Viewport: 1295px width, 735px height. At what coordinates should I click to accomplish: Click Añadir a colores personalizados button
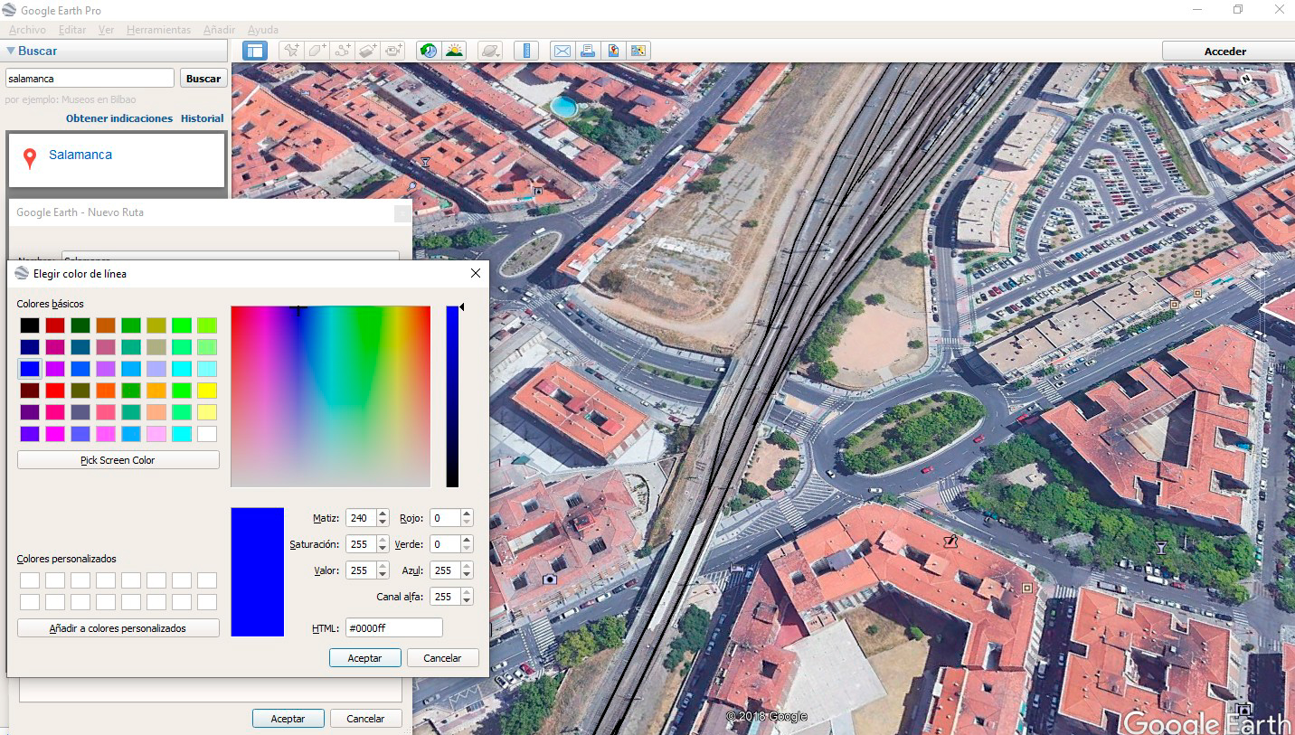(118, 628)
